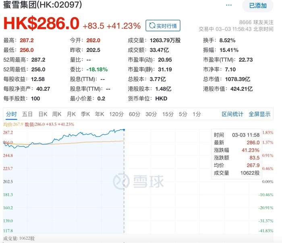Click the 最低 value 256.0
This screenshot has width=282, height=243.
tap(27, 50)
